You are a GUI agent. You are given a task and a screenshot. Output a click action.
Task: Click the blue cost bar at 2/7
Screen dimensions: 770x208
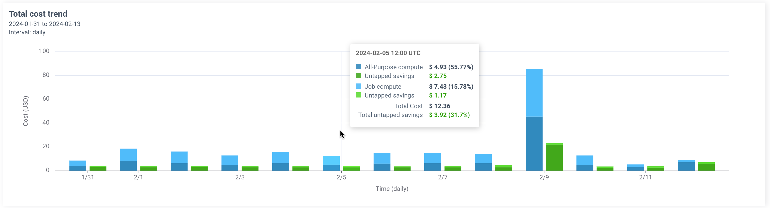pos(432,161)
